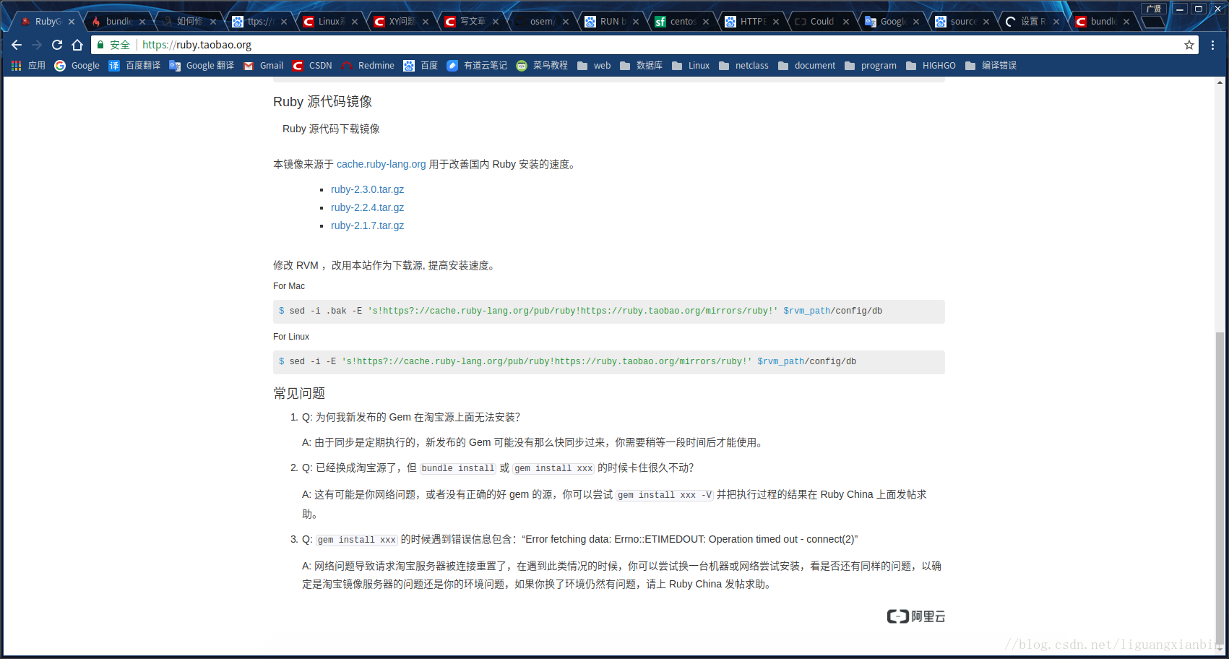Open the Redmine bookmark
Image resolution: width=1229 pixels, height=659 pixels.
[368, 66]
